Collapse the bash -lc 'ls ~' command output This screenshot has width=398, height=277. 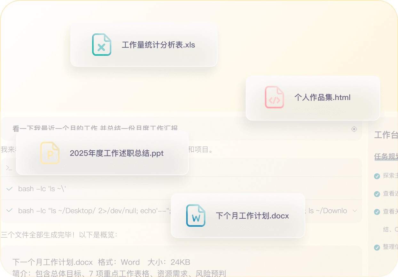pos(9,189)
